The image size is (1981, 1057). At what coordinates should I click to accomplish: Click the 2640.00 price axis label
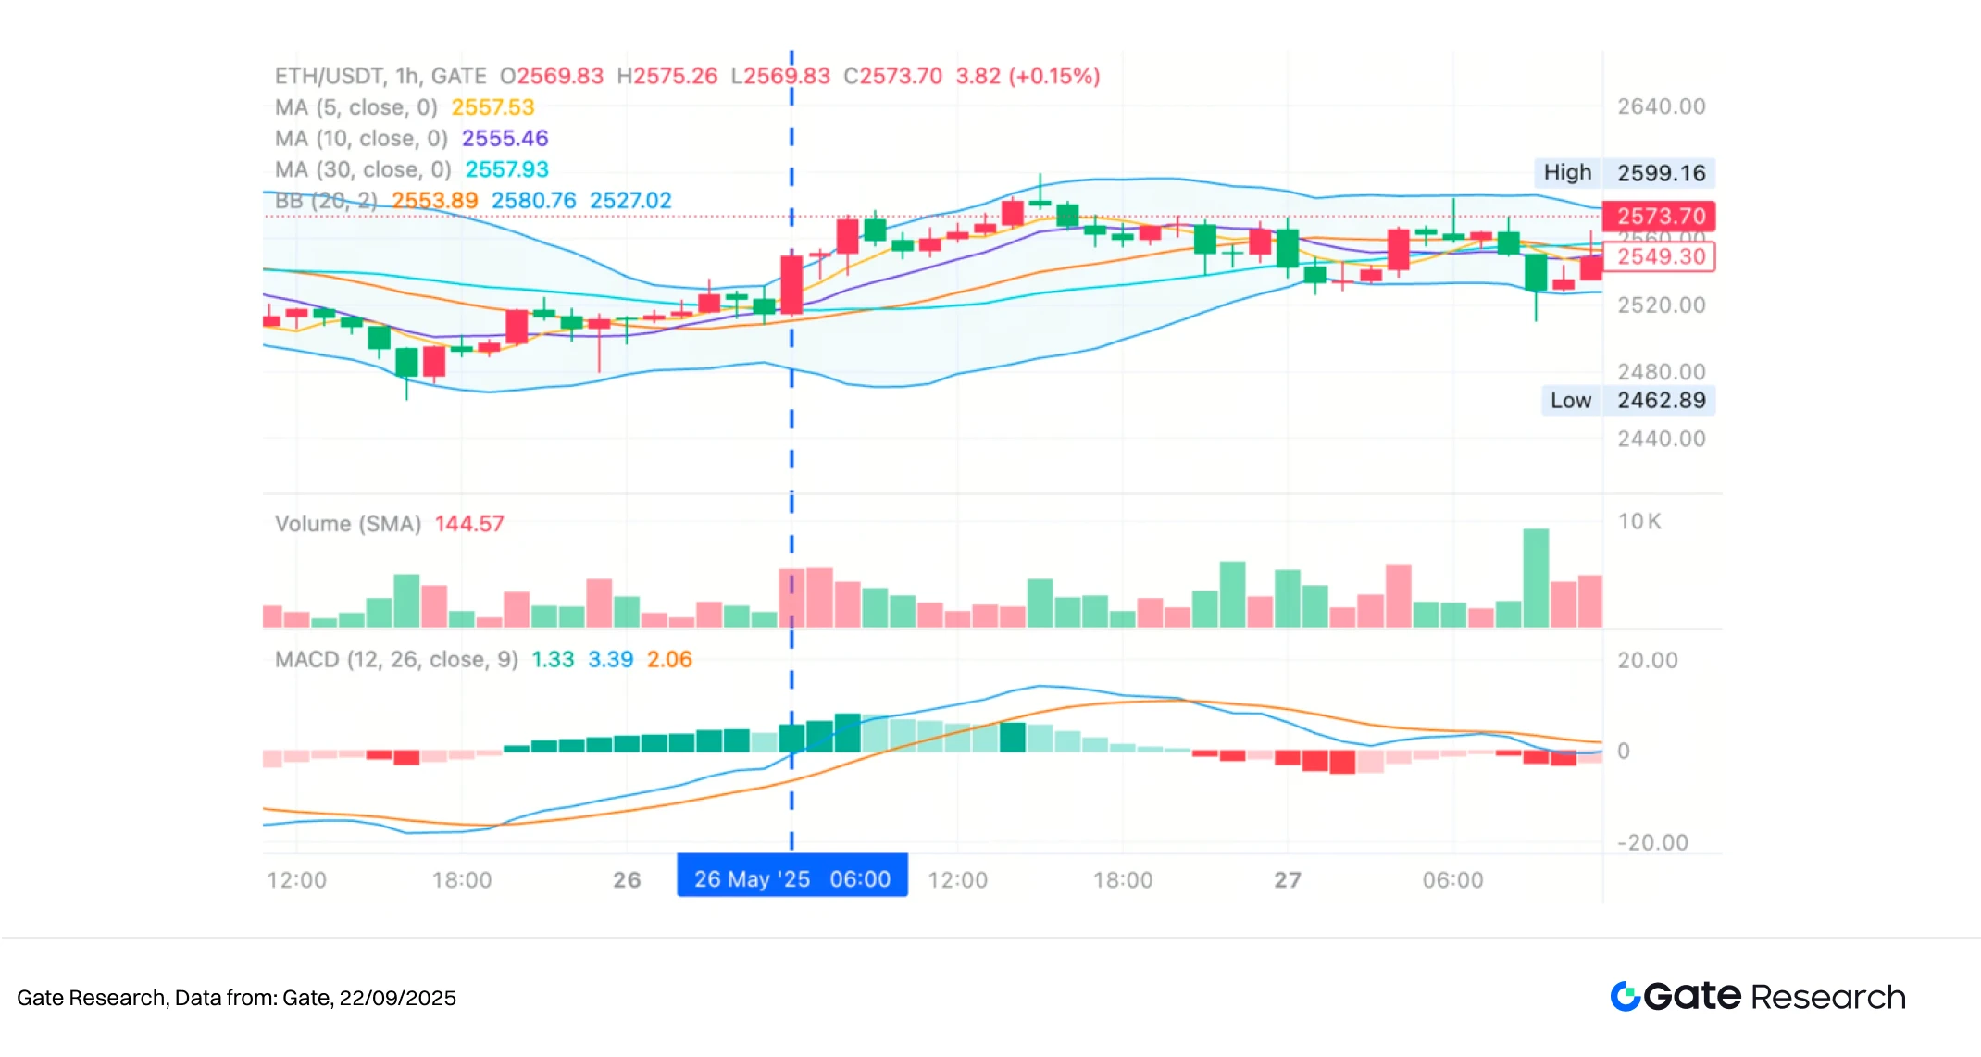pyautogui.click(x=1662, y=107)
